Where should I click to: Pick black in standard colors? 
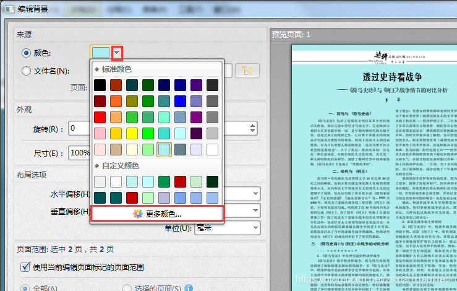point(100,85)
